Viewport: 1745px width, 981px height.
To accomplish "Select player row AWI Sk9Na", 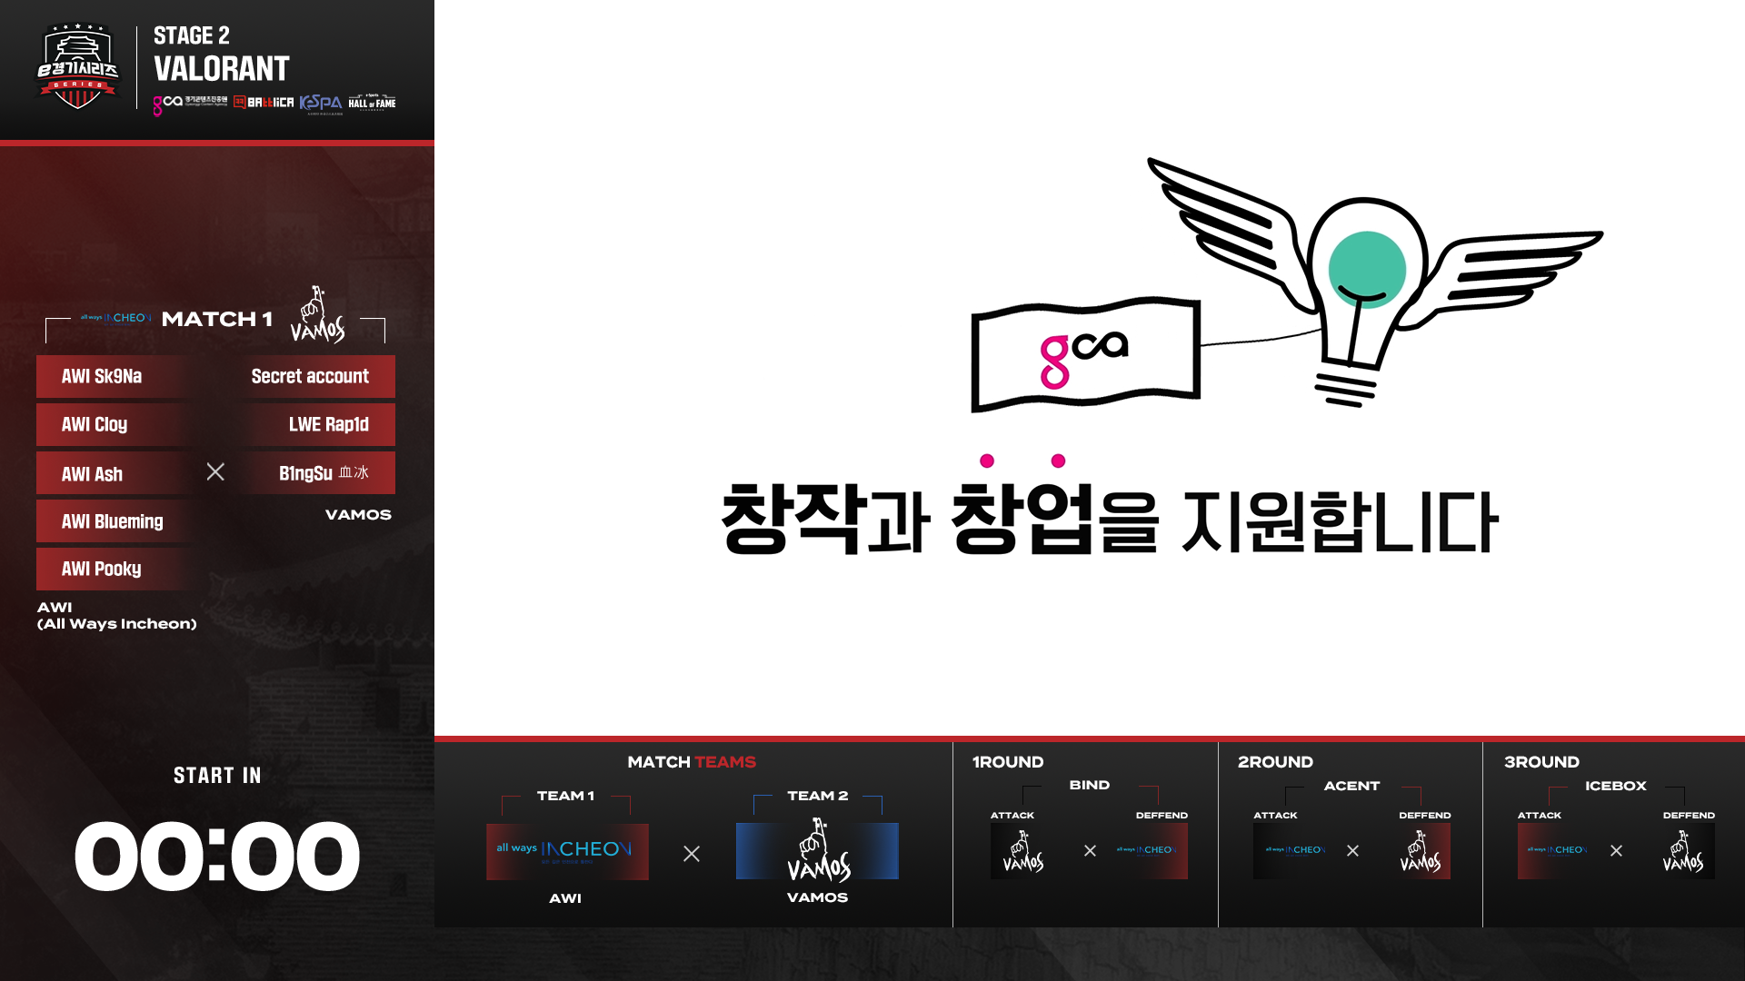I will click(115, 377).
